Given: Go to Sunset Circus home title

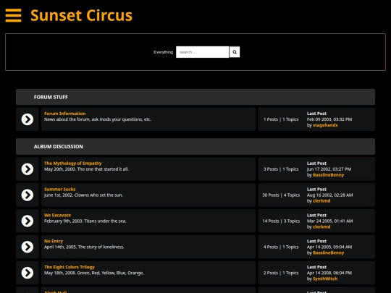Looking at the screenshot, I should coord(81,15).
